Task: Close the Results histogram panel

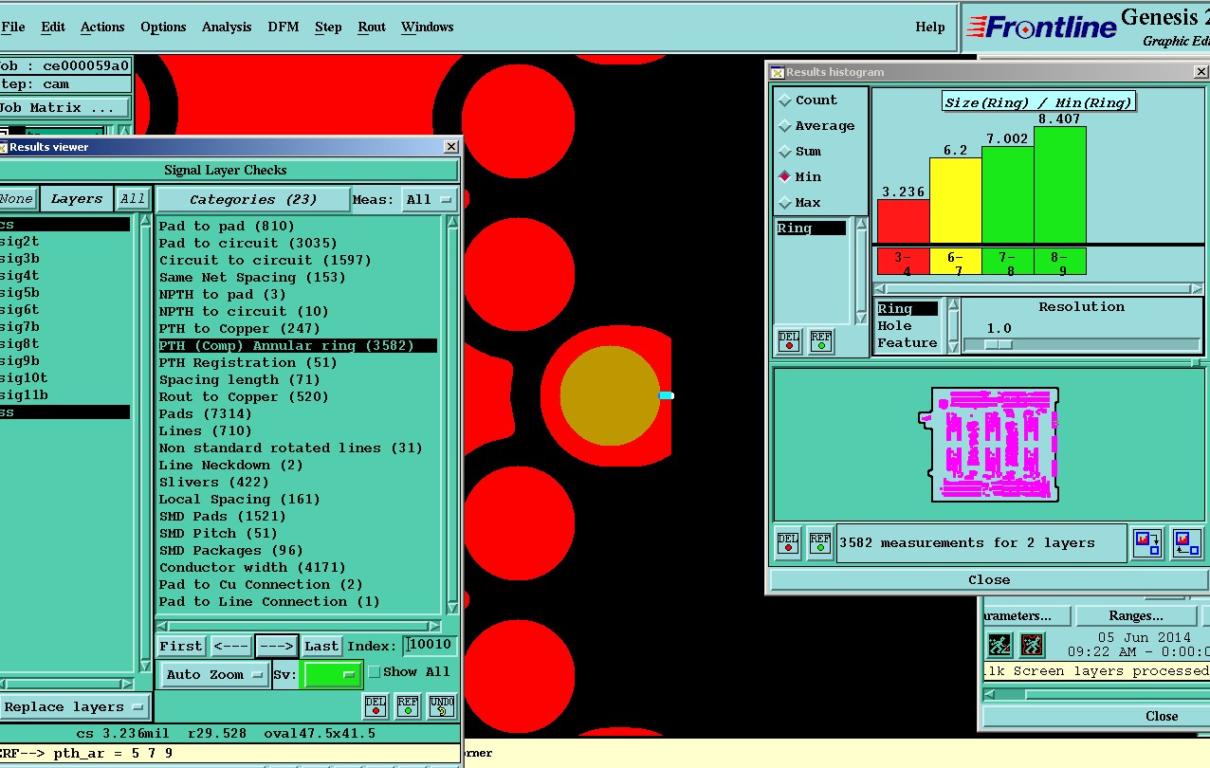Action: [x=988, y=579]
